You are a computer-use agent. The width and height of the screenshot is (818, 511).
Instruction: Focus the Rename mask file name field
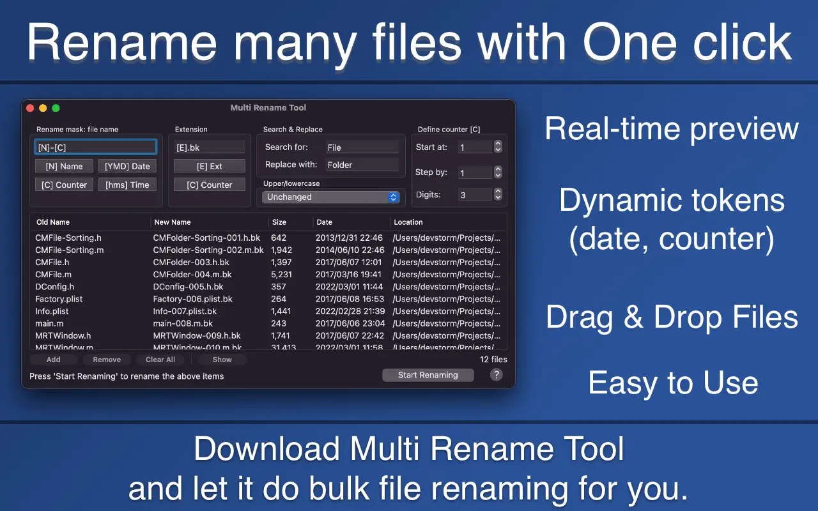95,147
